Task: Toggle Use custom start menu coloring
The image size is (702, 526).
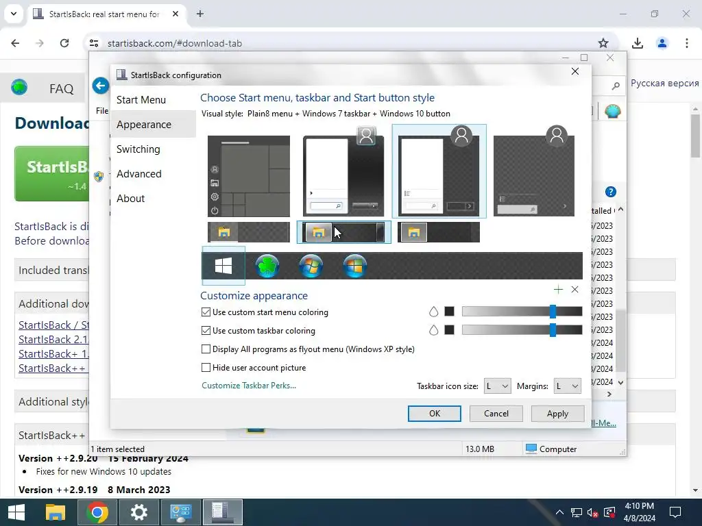Action: 206,312
